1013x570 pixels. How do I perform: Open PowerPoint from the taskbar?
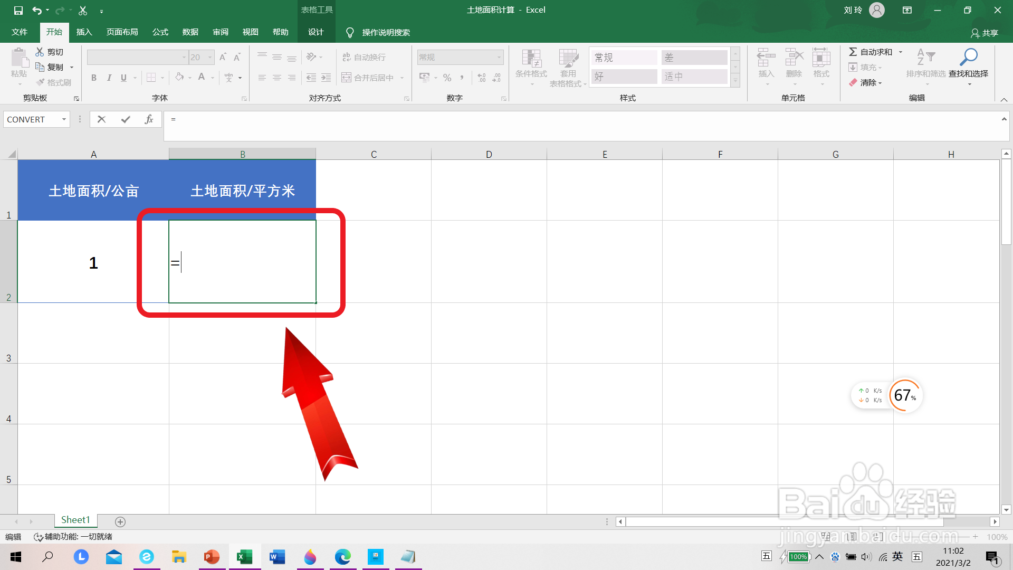(x=212, y=557)
